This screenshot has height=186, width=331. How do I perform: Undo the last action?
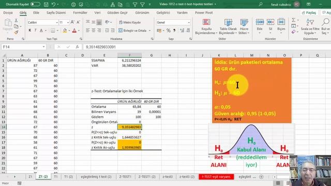[54, 4]
